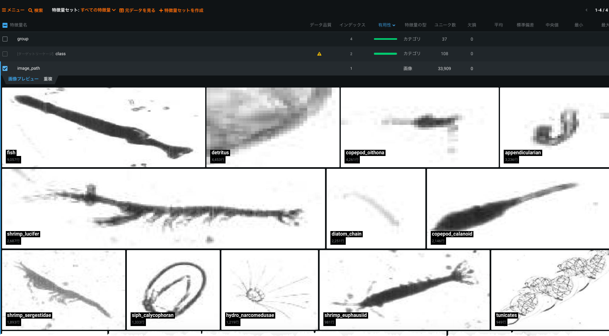Click the green importance bar for group
The image size is (609, 336).
click(385, 39)
